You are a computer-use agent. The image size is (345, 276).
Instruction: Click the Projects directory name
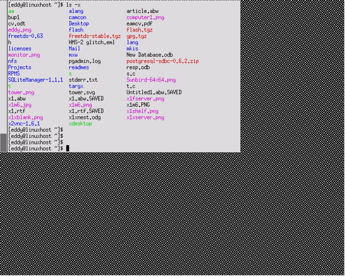tap(20, 67)
